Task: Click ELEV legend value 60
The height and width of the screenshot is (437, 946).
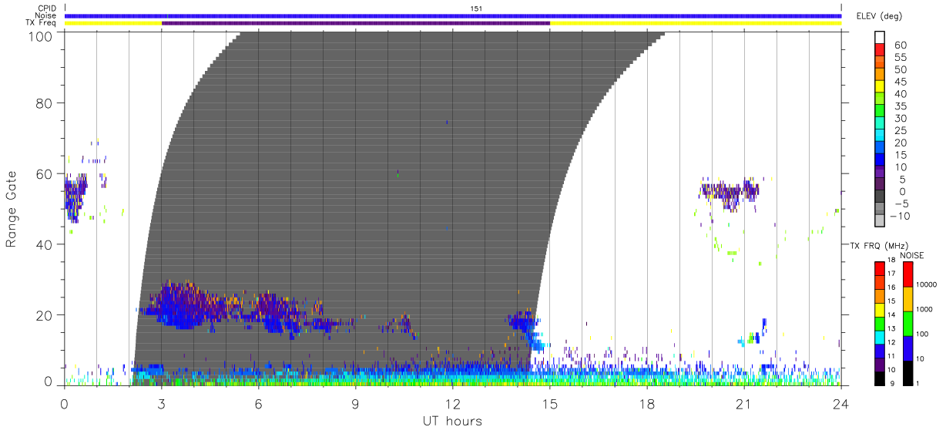Action: coord(899,45)
